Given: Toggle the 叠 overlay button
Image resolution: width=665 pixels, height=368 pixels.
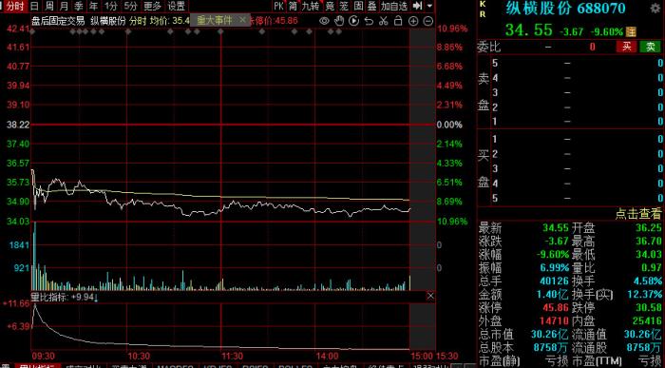Looking at the screenshot, I should [372, 6].
